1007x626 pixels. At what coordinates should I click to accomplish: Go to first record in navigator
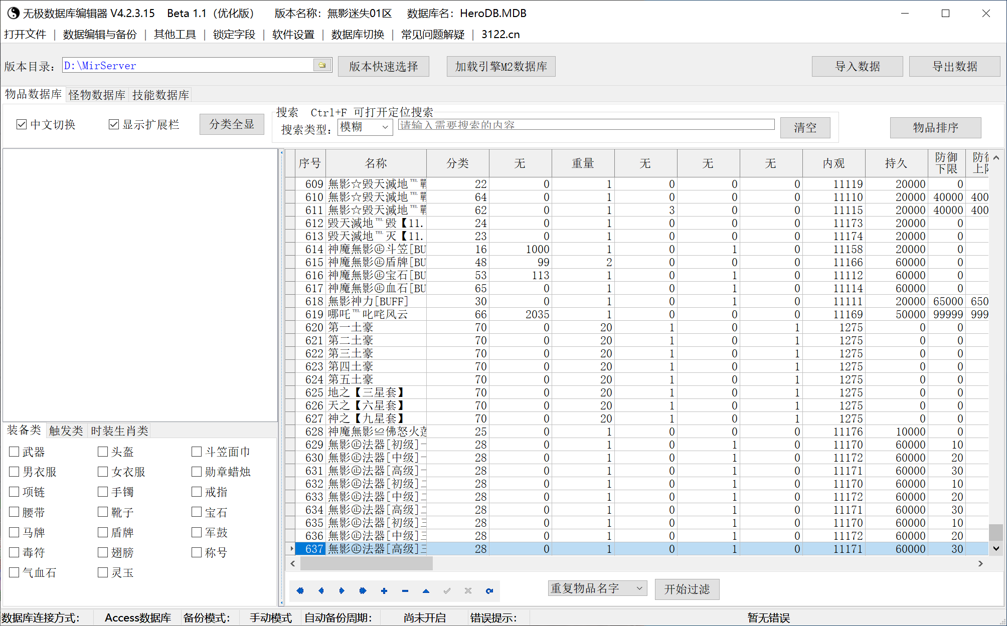tap(300, 591)
